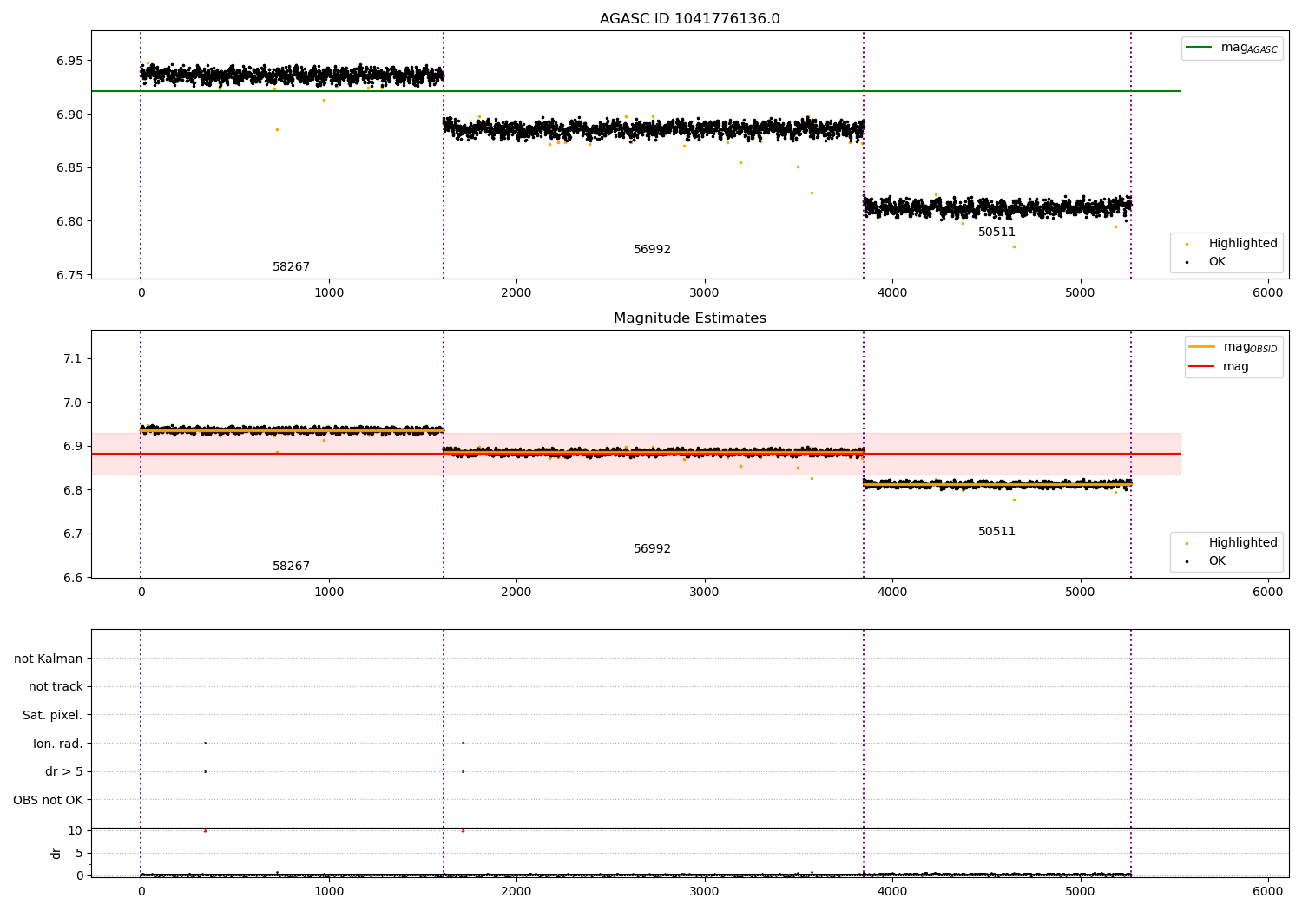Click the 'OBS not OK' flag row label
Viewport: 1302px width, 911px height.
coord(48,801)
